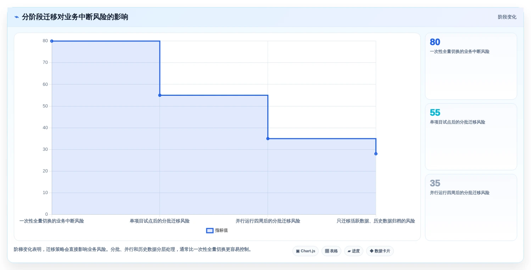Viewport: 531px width, 270px height.
Task: Click y-axis tick label 60
Action: click(45, 84)
